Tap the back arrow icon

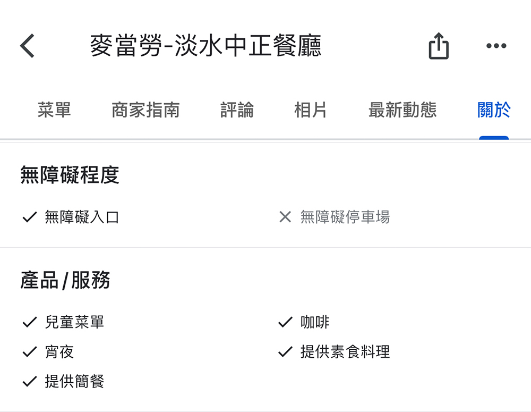(28, 46)
